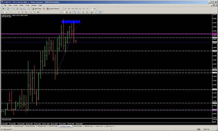Show the Market Watch window
218x131 pixels.
14,9
